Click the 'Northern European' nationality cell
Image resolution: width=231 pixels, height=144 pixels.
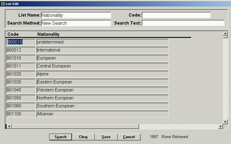pos(102,98)
